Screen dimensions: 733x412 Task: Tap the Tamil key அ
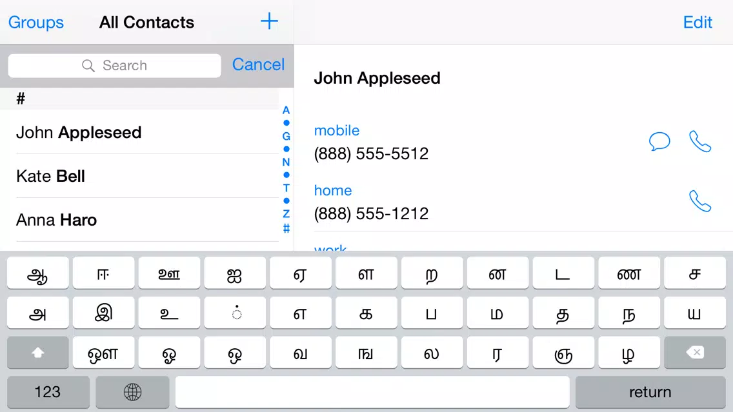[38, 313]
